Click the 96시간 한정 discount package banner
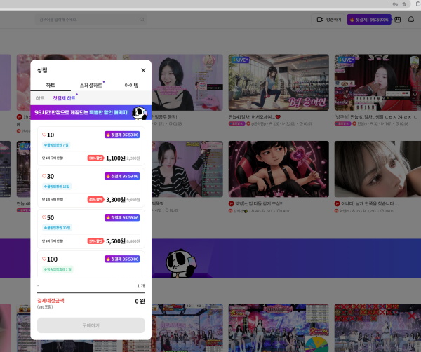This screenshot has width=421, height=352. click(x=91, y=112)
